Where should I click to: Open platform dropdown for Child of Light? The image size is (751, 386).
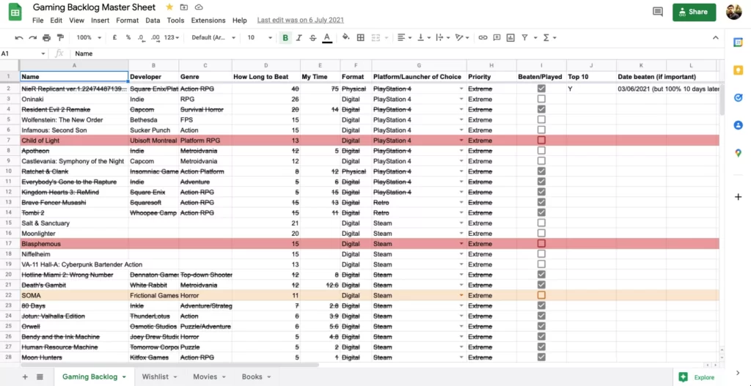tap(461, 141)
